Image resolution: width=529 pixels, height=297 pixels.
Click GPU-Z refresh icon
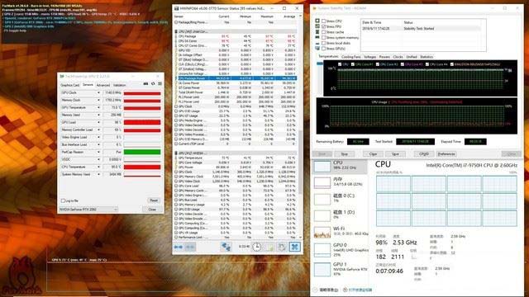click(x=153, y=84)
